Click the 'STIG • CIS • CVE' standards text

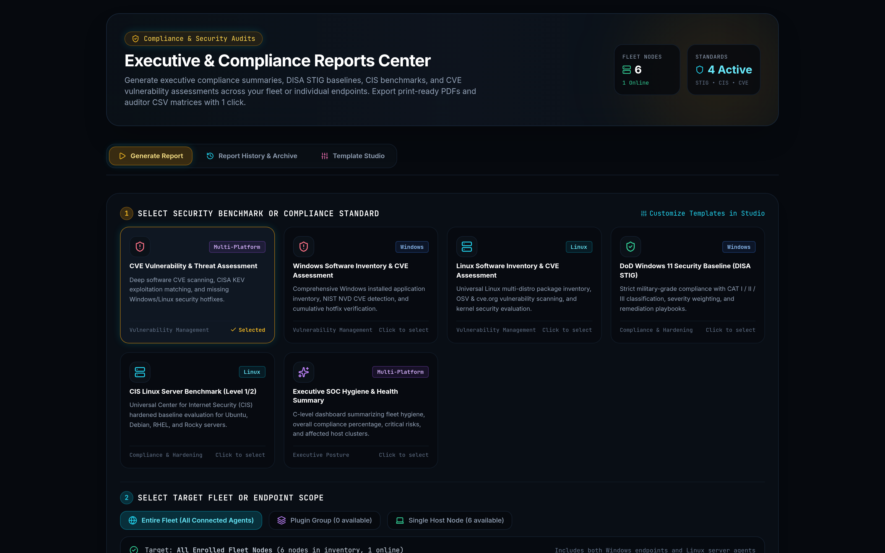(722, 83)
